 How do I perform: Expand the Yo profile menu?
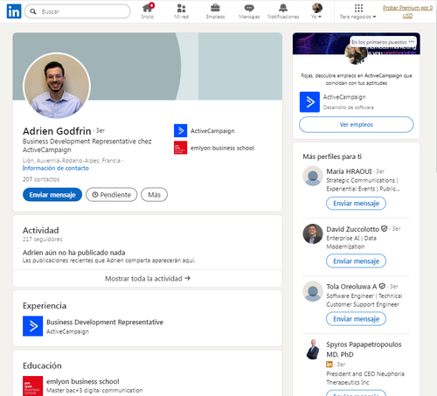(316, 11)
